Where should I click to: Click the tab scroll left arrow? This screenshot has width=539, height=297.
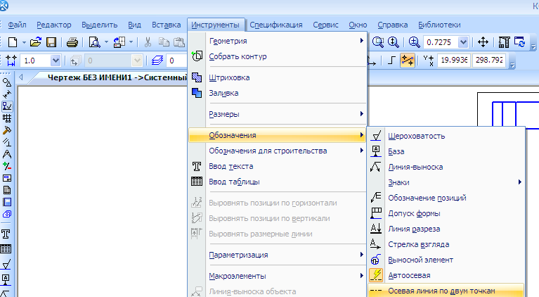21,77
